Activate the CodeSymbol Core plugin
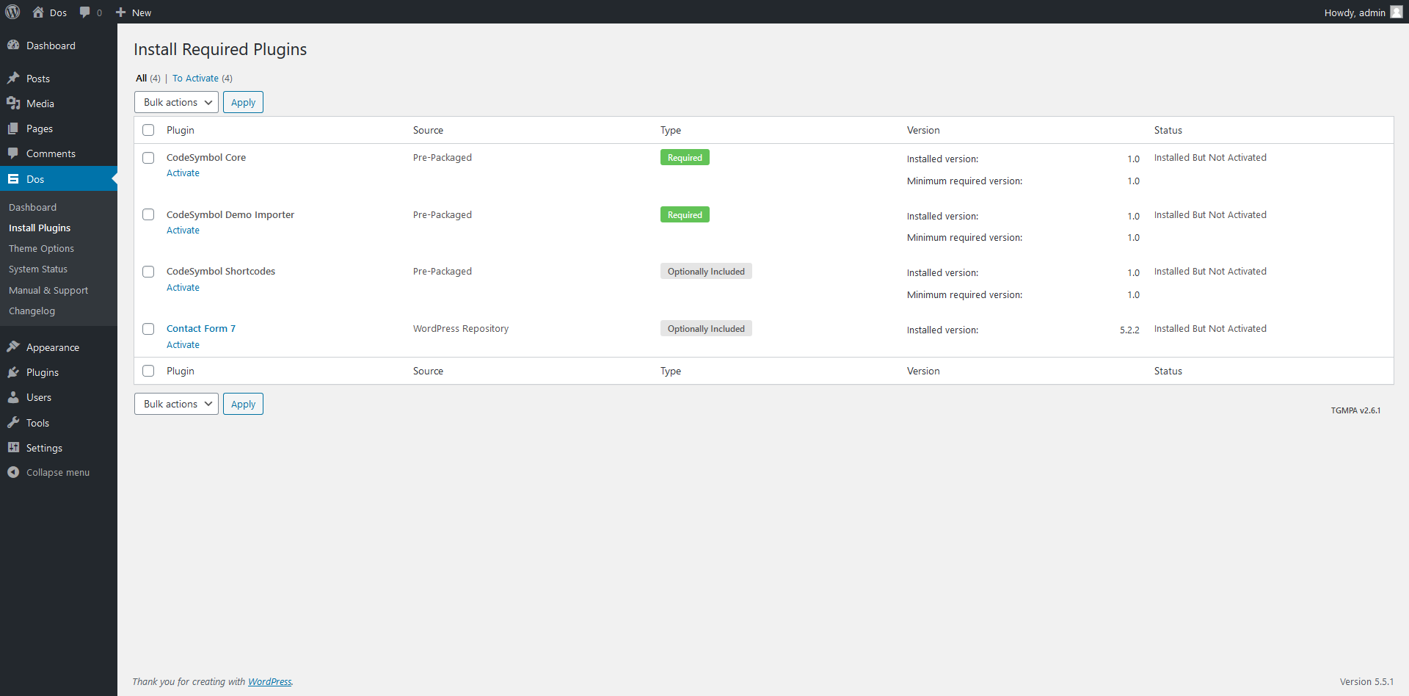The height and width of the screenshot is (696, 1409). pos(183,173)
